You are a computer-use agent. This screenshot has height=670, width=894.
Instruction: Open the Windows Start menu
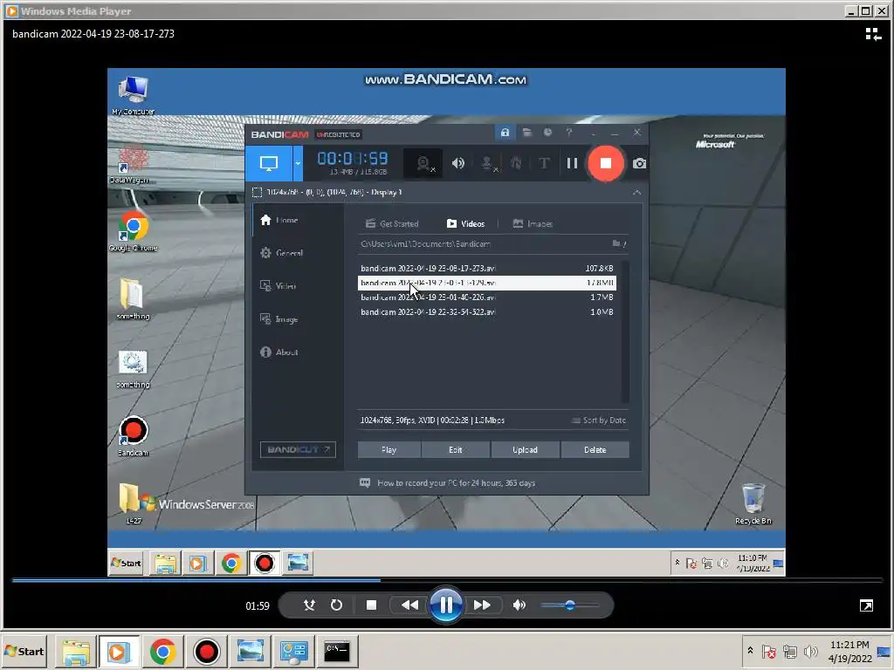24,651
